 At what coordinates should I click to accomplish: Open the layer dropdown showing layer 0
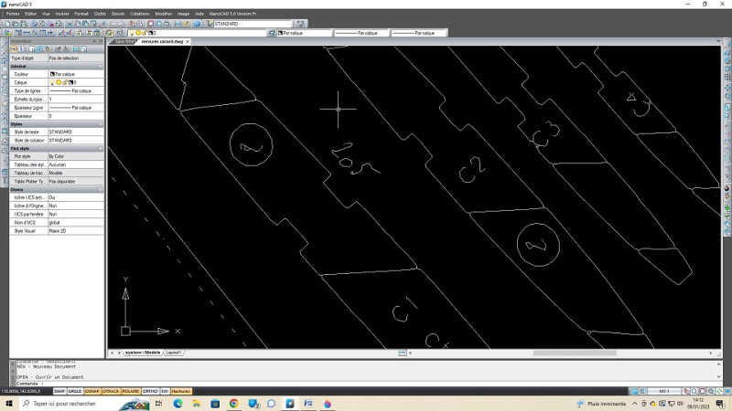click(198, 33)
